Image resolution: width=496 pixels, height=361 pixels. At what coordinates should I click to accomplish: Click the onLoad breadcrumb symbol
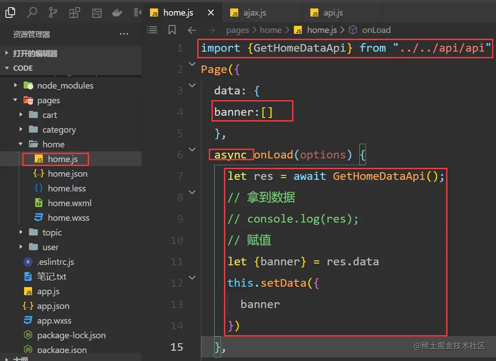[370, 30]
